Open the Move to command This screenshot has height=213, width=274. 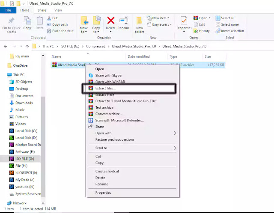tap(84, 25)
